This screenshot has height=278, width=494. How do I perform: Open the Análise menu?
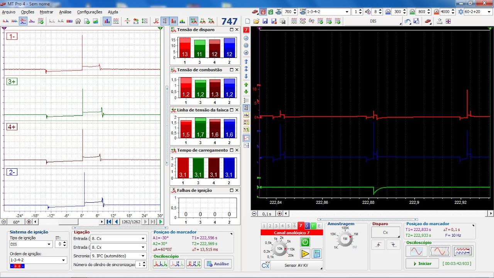pos(65,12)
